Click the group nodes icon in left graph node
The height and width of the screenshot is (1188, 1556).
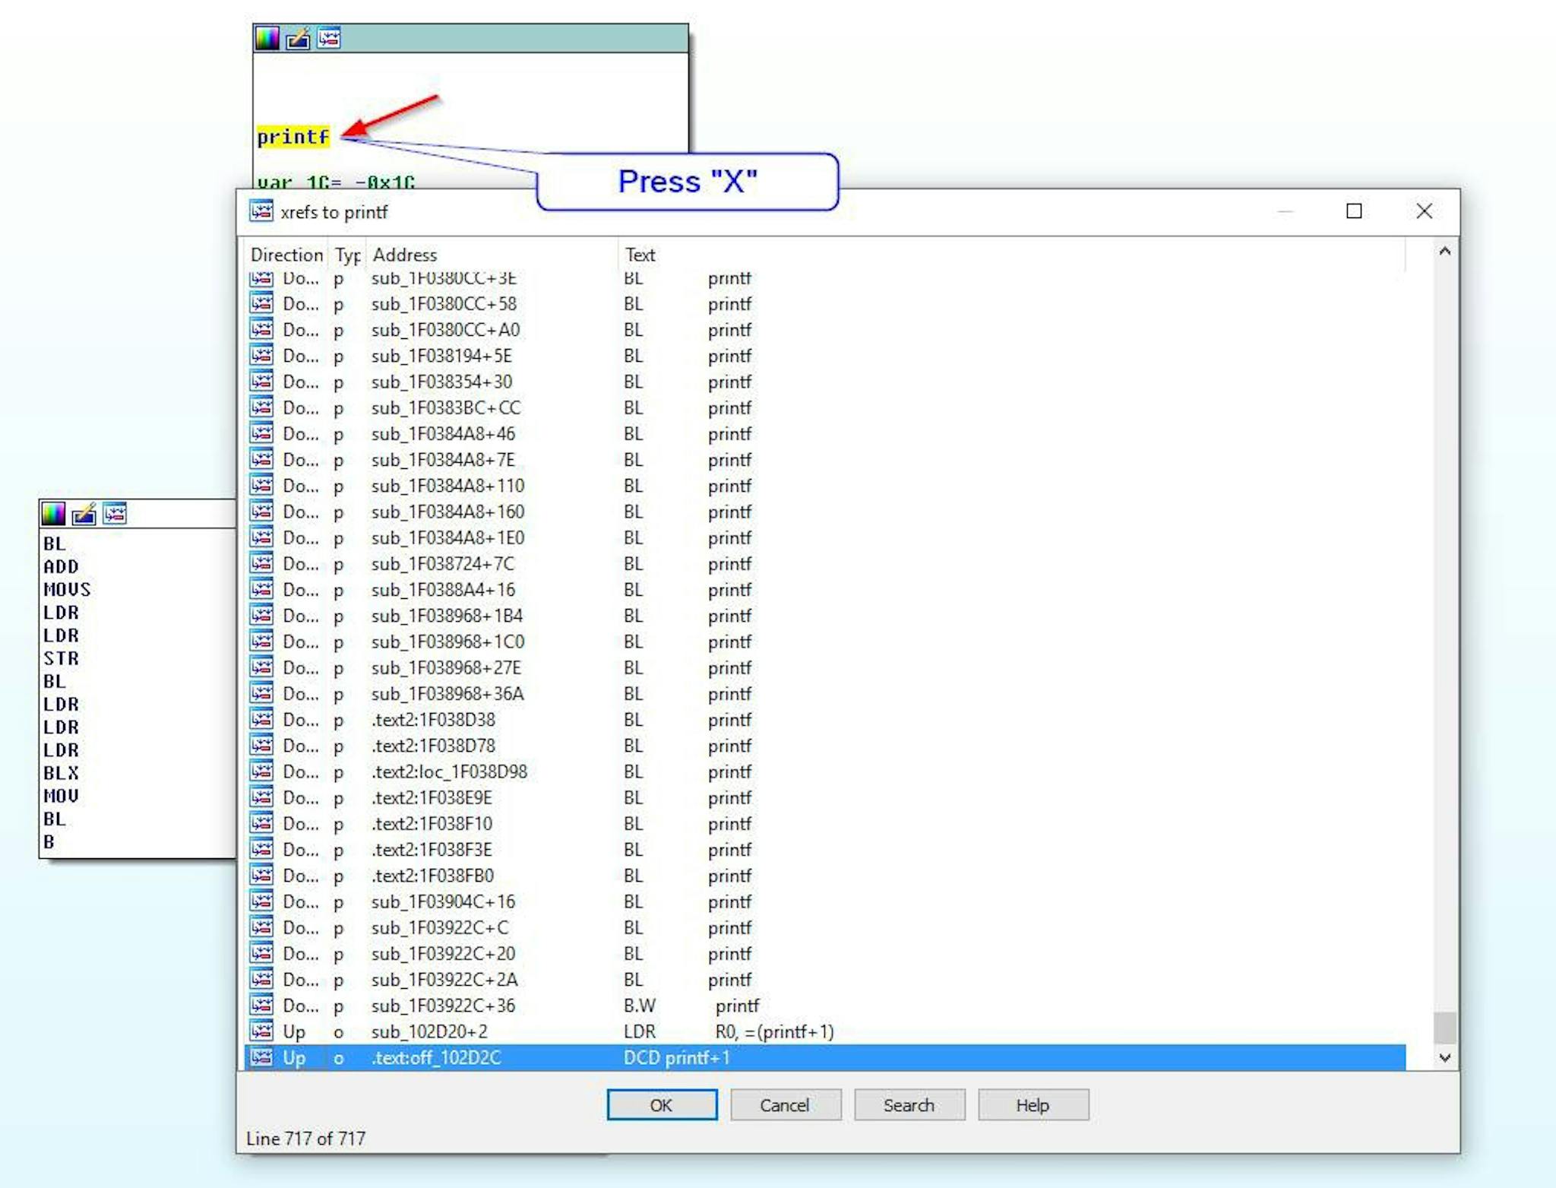pos(115,514)
